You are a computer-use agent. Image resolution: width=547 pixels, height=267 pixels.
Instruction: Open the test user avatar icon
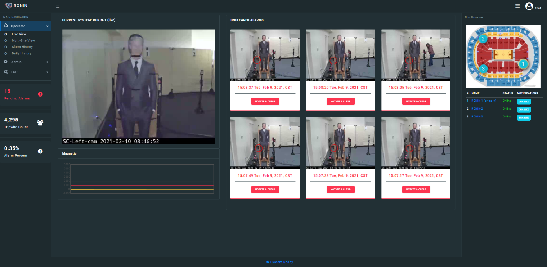(529, 6)
